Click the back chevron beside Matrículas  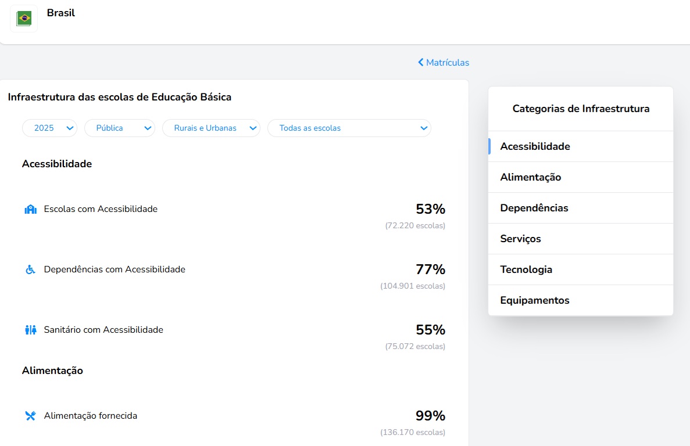pyautogui.click(x=421, y=62)
